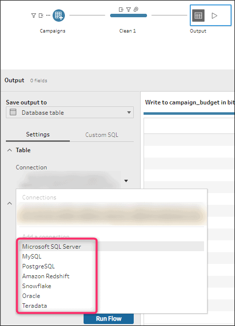235x326 pixels.
Task: Open the Save output to dropdown
Action: coord(70,112)
